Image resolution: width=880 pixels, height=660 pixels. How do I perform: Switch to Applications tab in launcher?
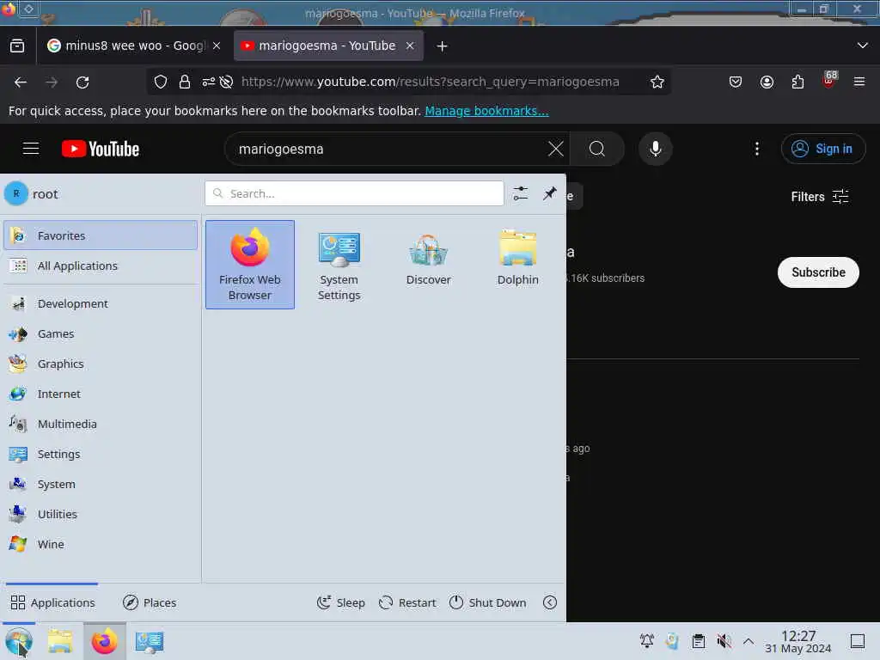52,602
